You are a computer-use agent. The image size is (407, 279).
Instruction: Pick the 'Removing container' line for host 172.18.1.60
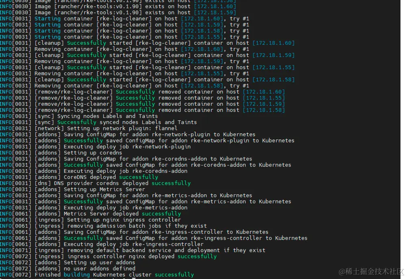[x=124, y=49]
